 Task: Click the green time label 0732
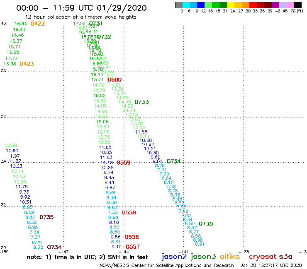tap(104, 37)
